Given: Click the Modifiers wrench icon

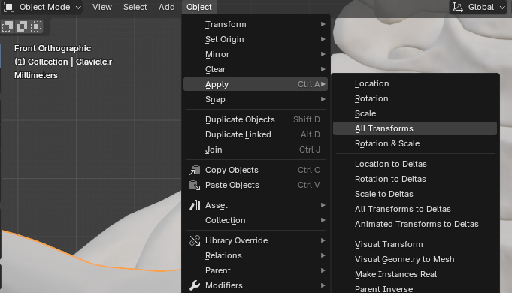Looking at the screenshot, I should tap(195, 285).
